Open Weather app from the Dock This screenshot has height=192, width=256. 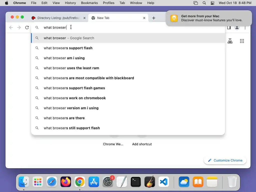pyautogui.click(x=184, y=182)
